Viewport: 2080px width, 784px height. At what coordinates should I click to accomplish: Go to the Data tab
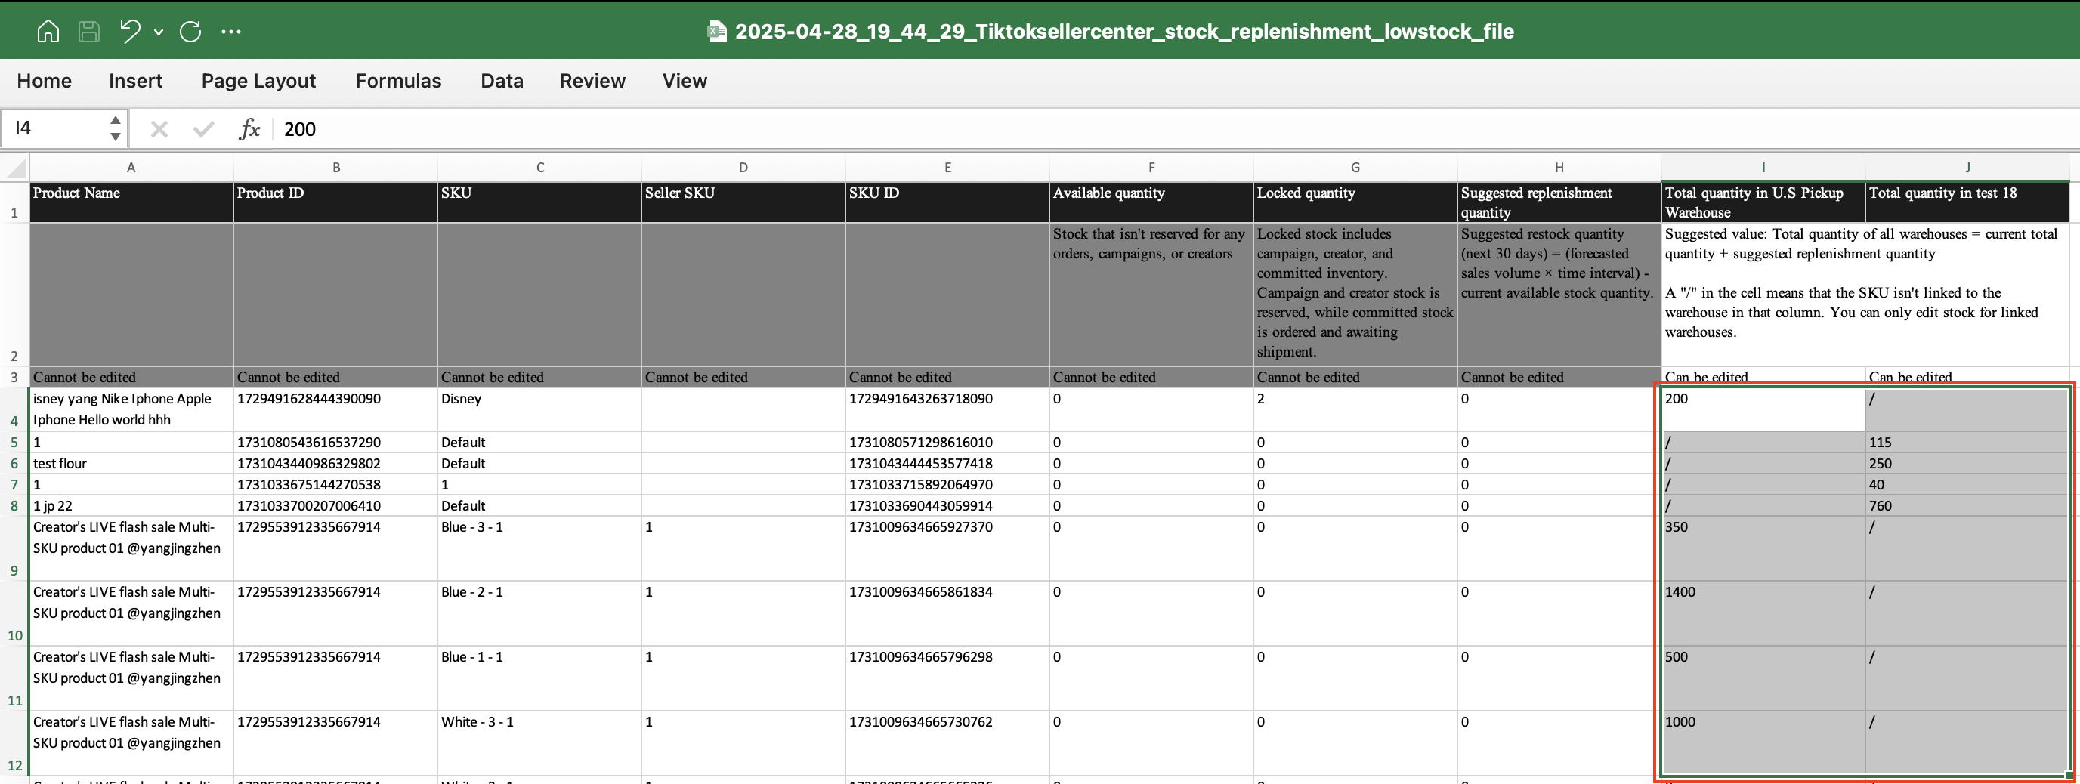(502, 81)
